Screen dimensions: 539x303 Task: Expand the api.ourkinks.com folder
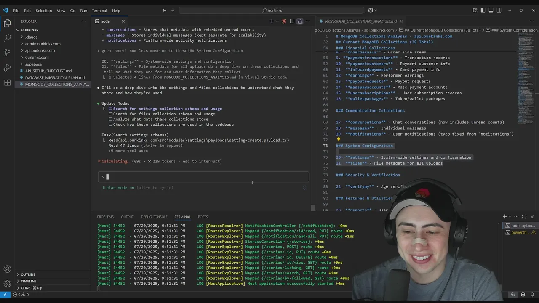point(22,50)
